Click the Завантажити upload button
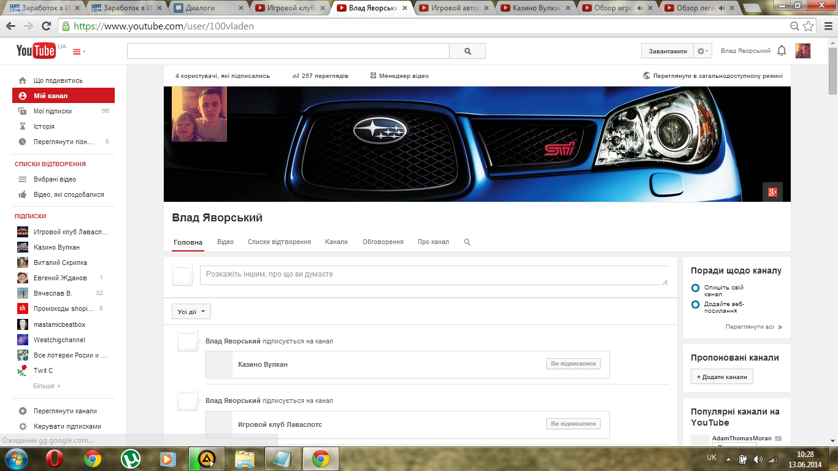Screen dimensions: 838x471 coord(667,52)
